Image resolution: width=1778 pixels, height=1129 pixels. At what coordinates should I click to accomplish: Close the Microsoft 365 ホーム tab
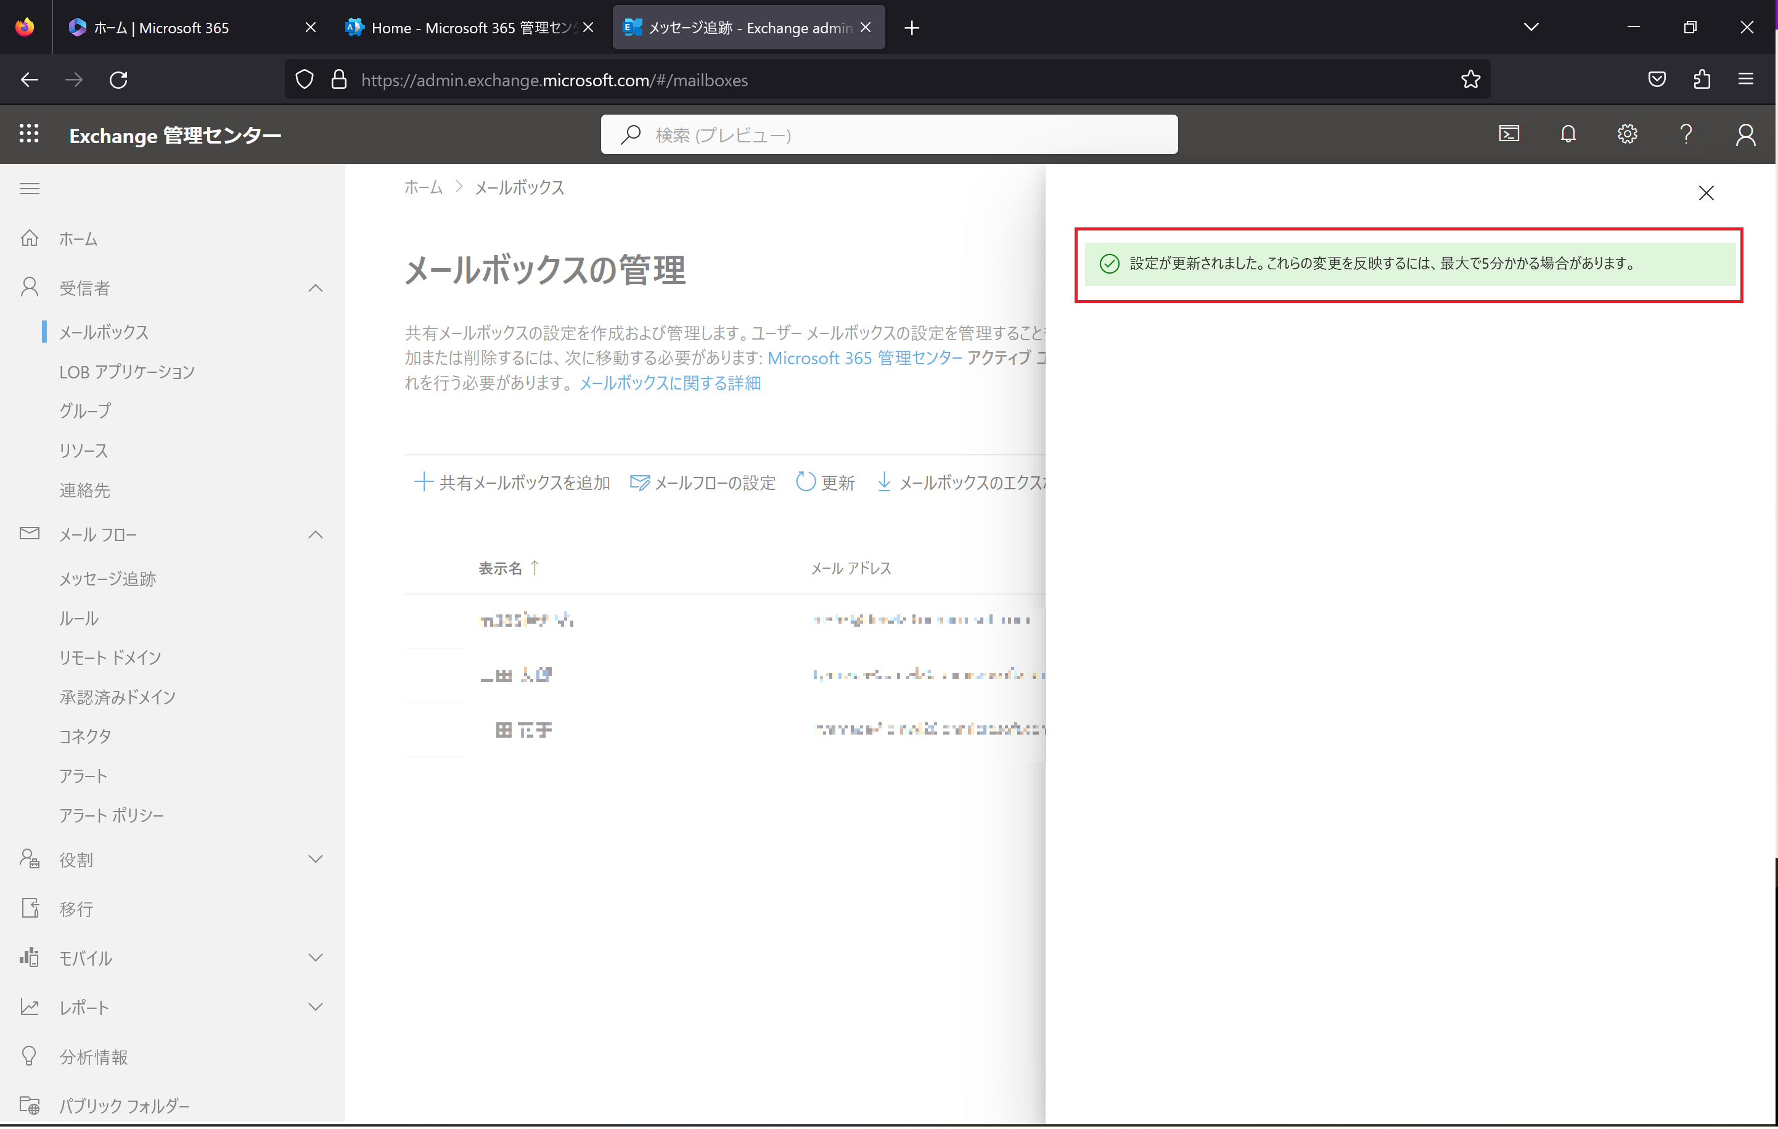click(311, 27)
